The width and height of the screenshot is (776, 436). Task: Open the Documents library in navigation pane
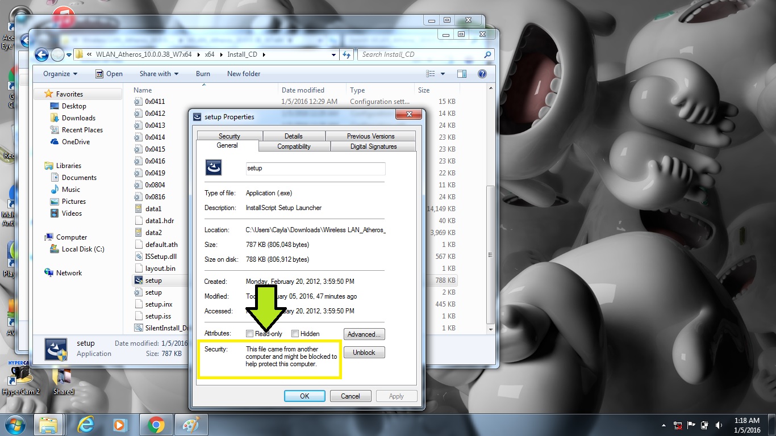(x=79, y=178)
